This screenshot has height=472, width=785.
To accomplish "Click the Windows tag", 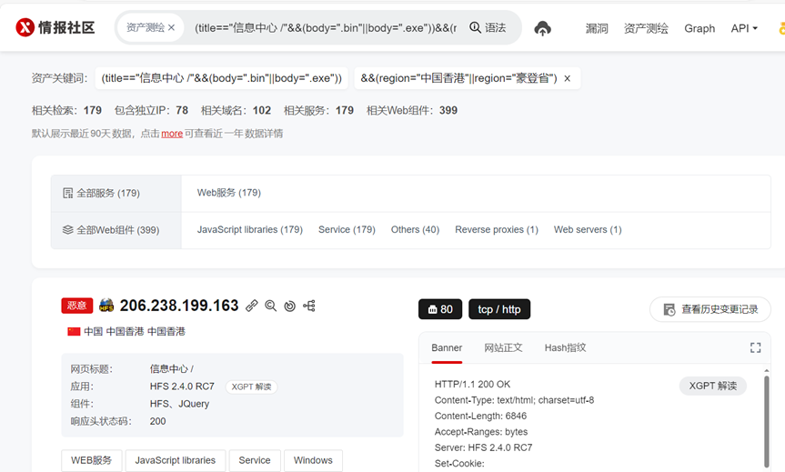I will (x=313, y=460).
